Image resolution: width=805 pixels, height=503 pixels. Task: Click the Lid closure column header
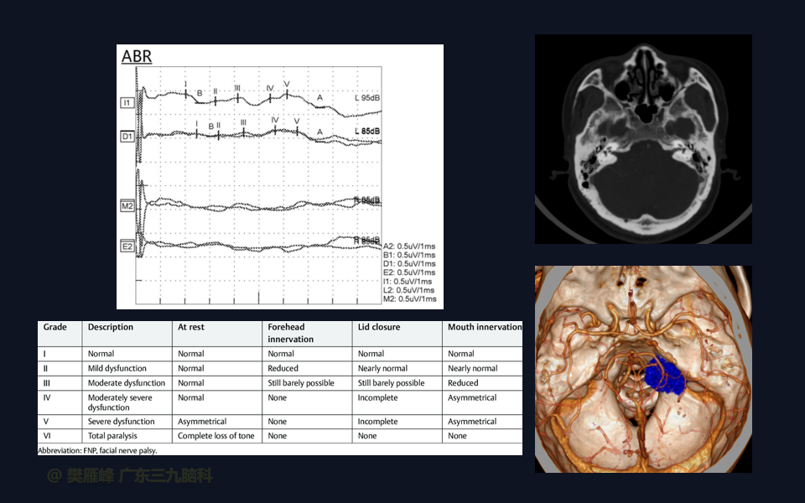[x=378, y=327]
